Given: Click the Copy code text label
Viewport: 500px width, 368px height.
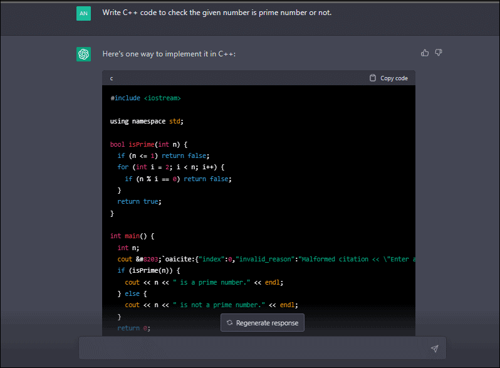Looking at the screenshot, I should 393,78.
